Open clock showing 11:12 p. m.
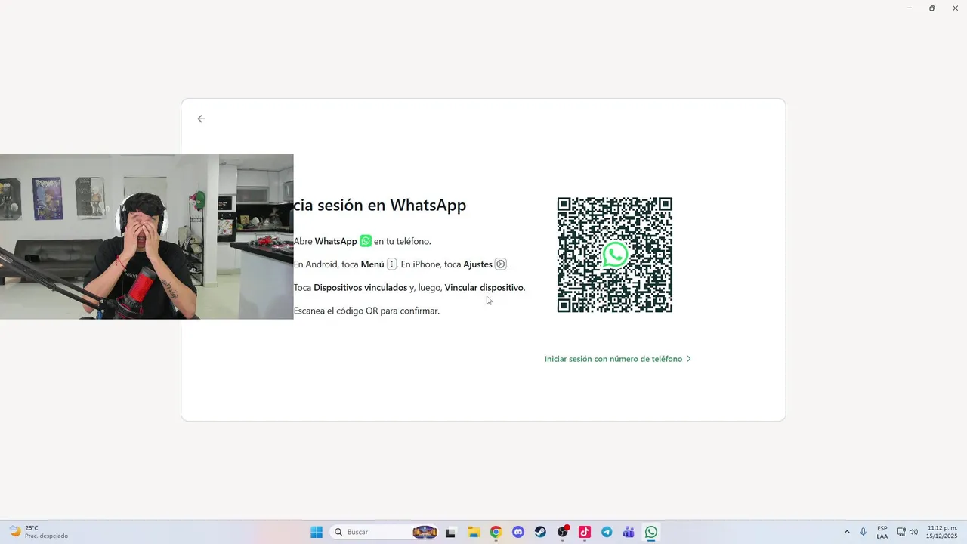967x544 pixels. click(942, 532)
